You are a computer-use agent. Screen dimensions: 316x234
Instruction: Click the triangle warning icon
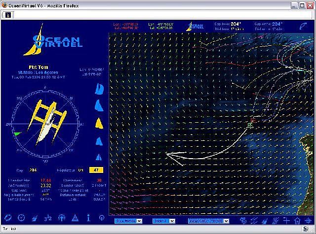75,218
